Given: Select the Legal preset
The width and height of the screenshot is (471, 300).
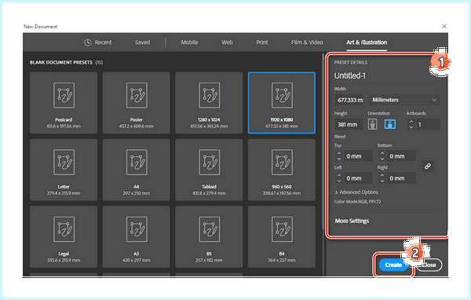Looking at the screenshot, I should [64, 237].
